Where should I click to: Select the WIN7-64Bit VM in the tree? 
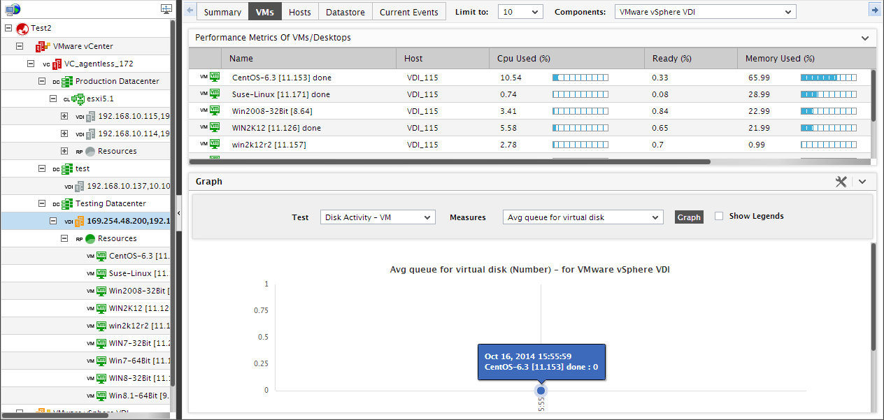point(139,361)
